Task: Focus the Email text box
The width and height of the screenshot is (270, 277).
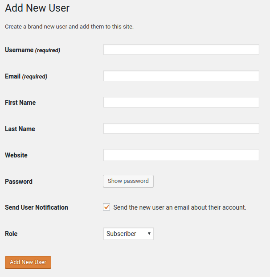Action: coord(181,76)
